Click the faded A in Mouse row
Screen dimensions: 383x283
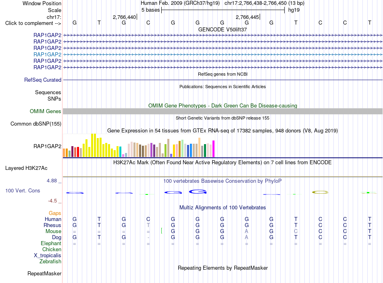point(246,231)
